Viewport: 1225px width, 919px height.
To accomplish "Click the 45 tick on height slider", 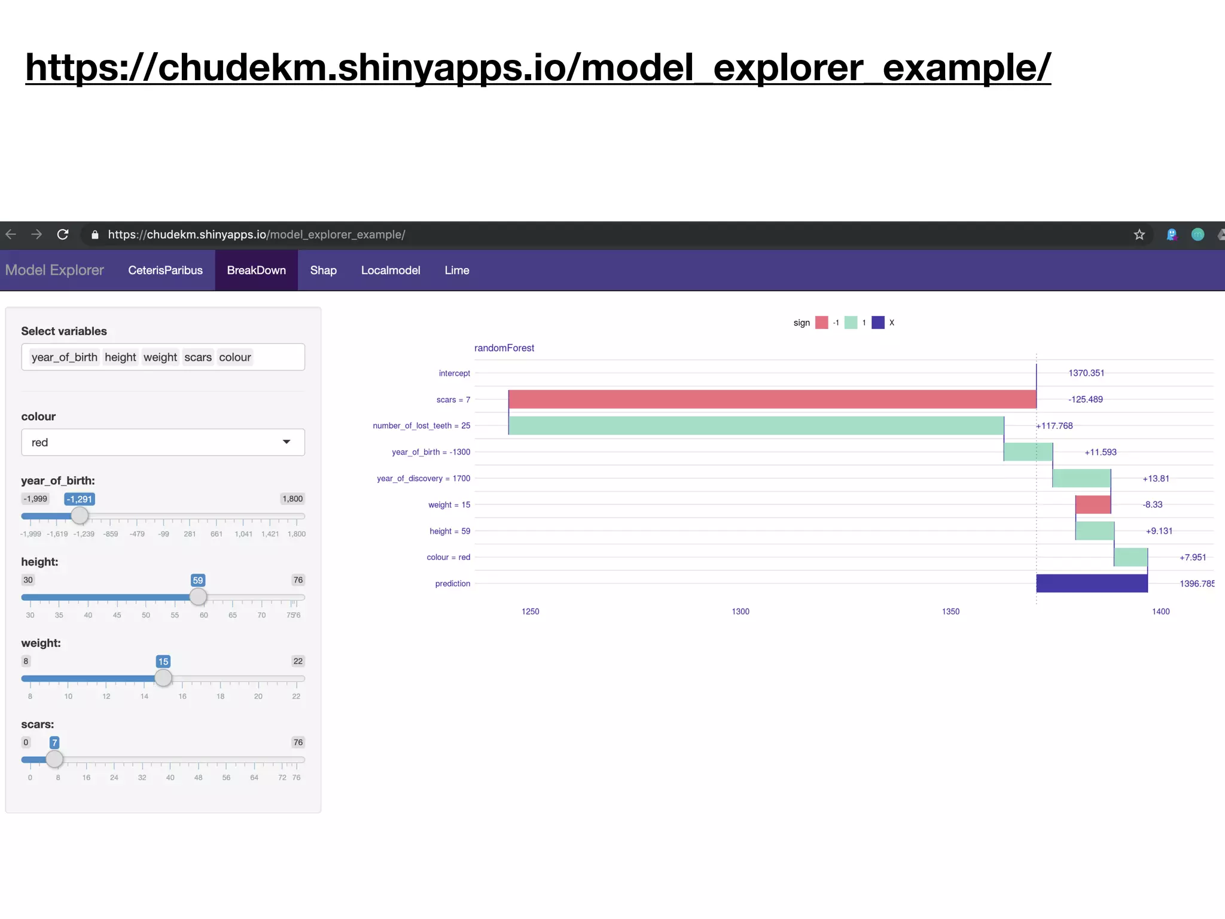I will 117,615.
